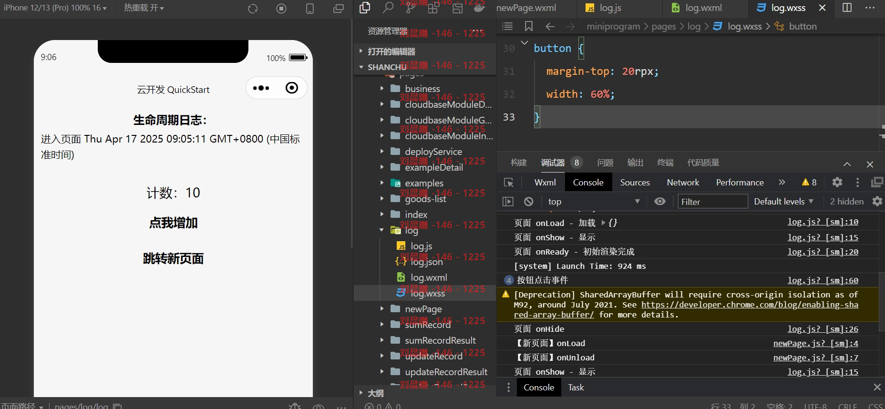Open the Sources tab in debugger
The image size is (885, 409).
click(x=635, y=183)
